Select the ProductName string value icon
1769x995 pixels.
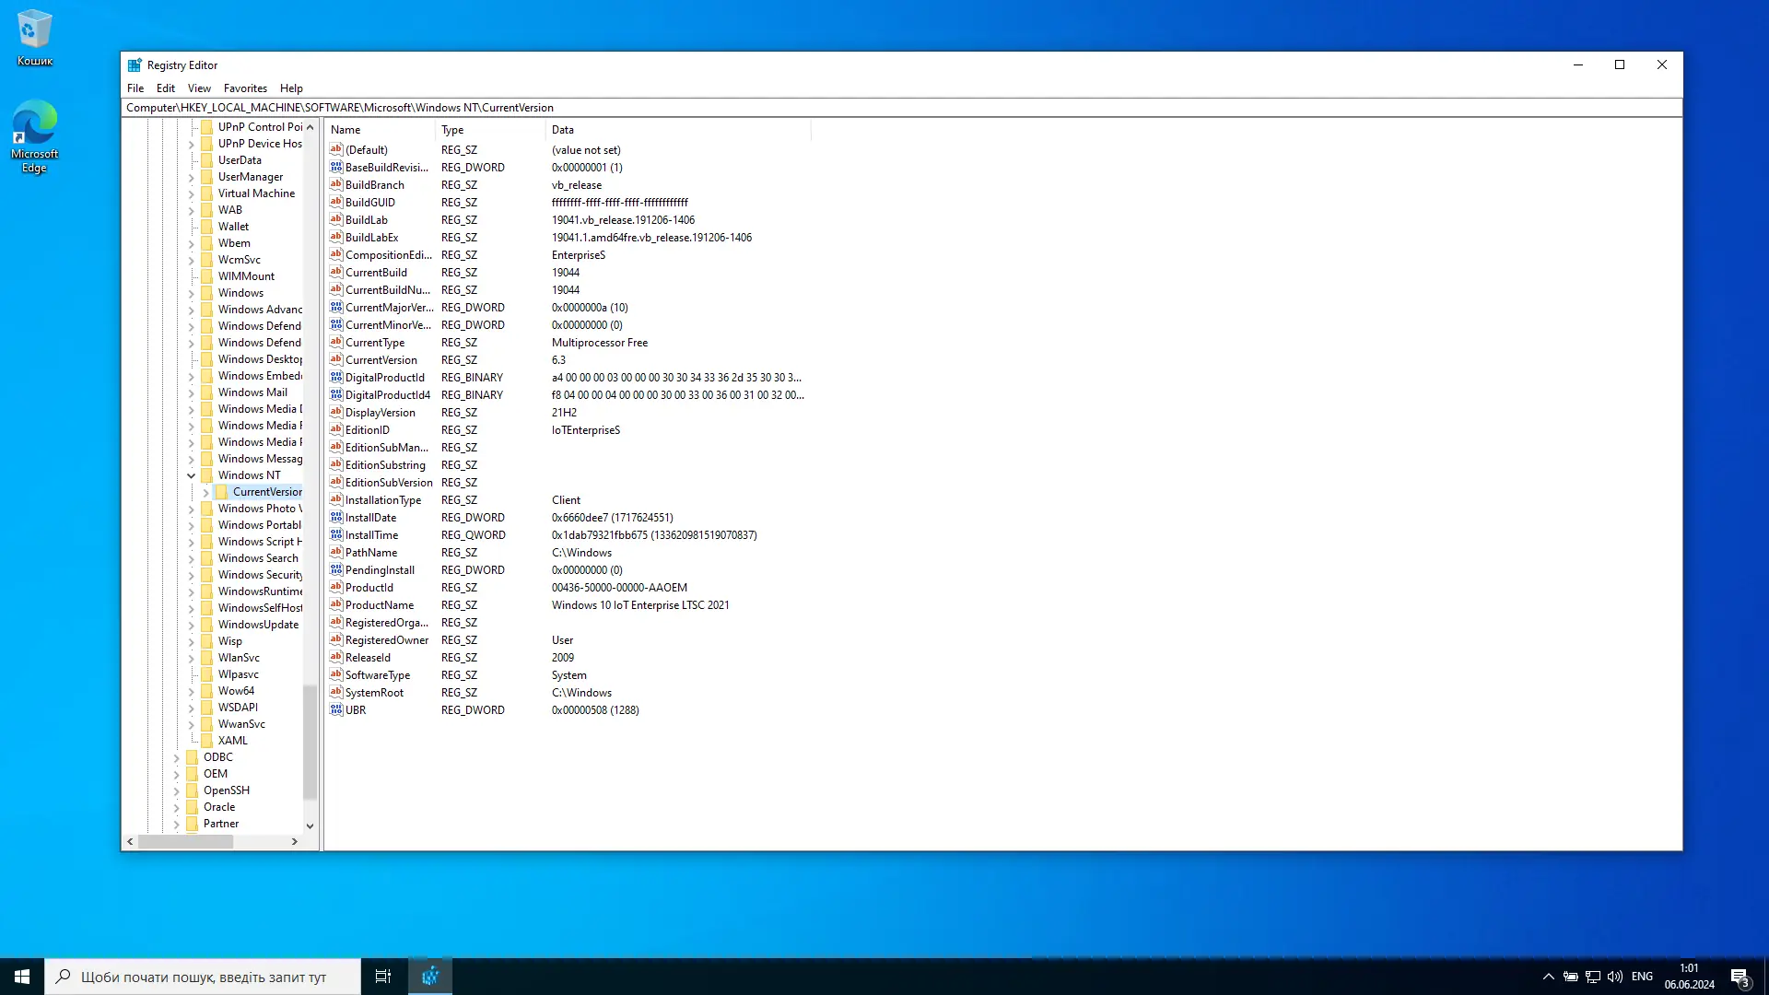tap(336, 605)
